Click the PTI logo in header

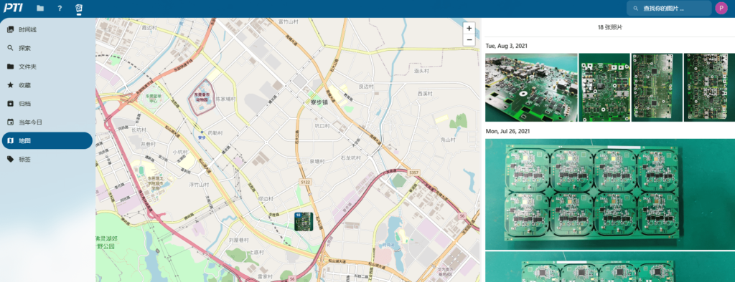click(x=13, y=8)
